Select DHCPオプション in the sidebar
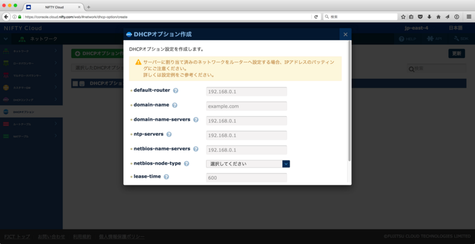This screenshot has width=475, height=244. point(31,112)
